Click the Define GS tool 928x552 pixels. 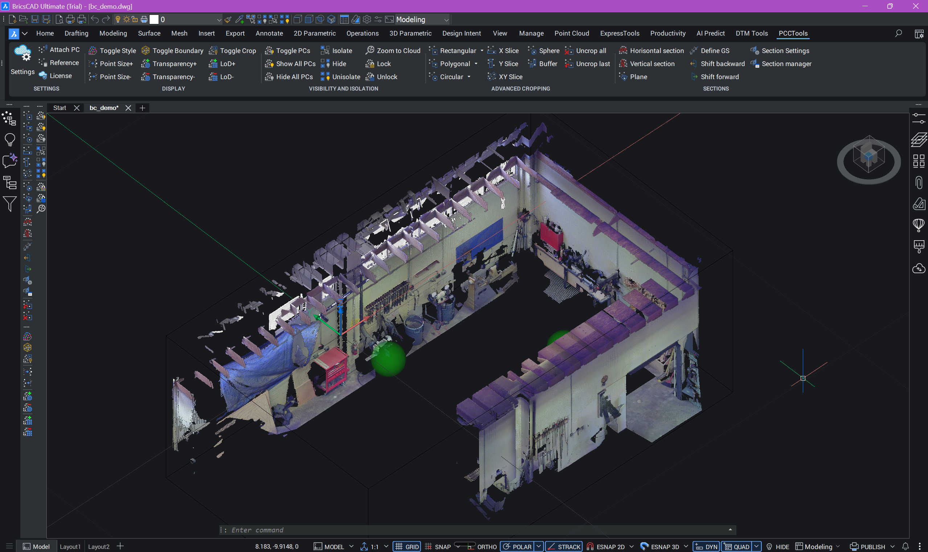coord(709,50)
